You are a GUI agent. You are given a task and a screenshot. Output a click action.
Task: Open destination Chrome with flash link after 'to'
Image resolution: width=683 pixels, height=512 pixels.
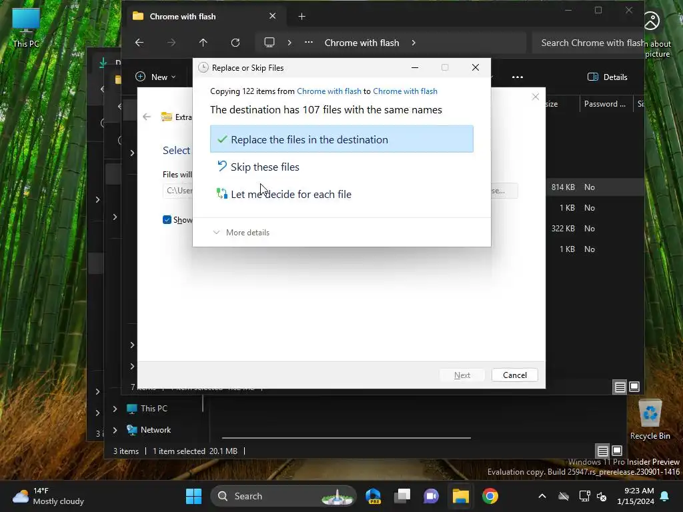pyautogui.click(x=405, y=91)
